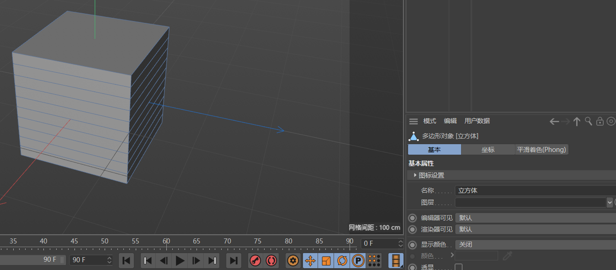616x270 pixels.
Task: Open the keyframe selection gear icon
Action: pos(293,261)
